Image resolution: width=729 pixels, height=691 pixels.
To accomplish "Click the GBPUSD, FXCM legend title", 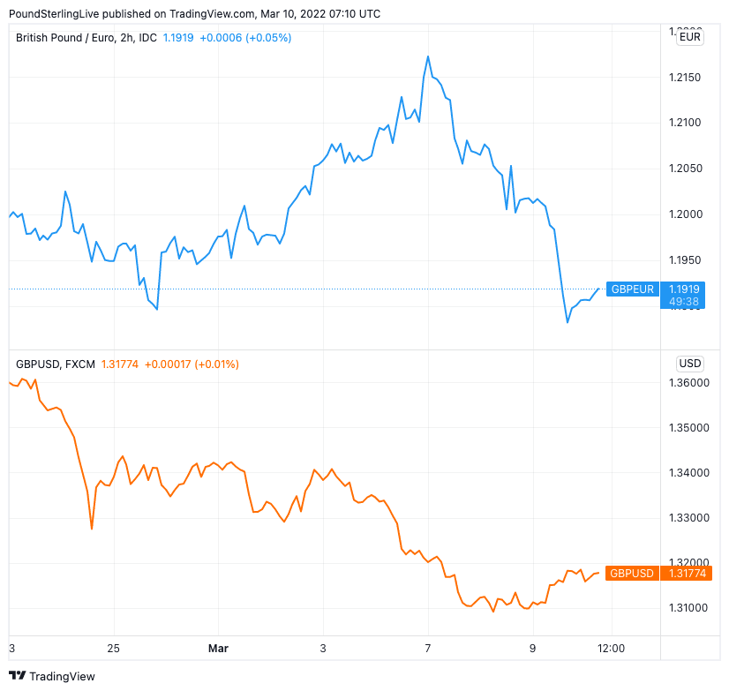I will (56, 364).
